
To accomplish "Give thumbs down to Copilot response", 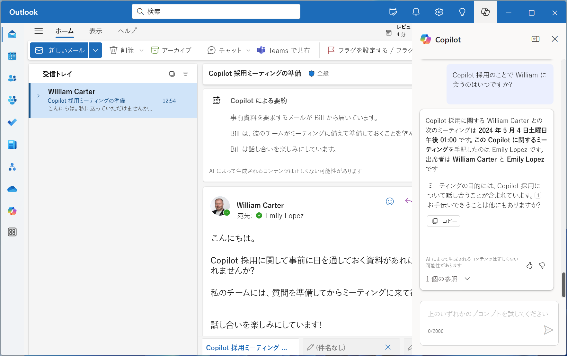I will point(542,265).
